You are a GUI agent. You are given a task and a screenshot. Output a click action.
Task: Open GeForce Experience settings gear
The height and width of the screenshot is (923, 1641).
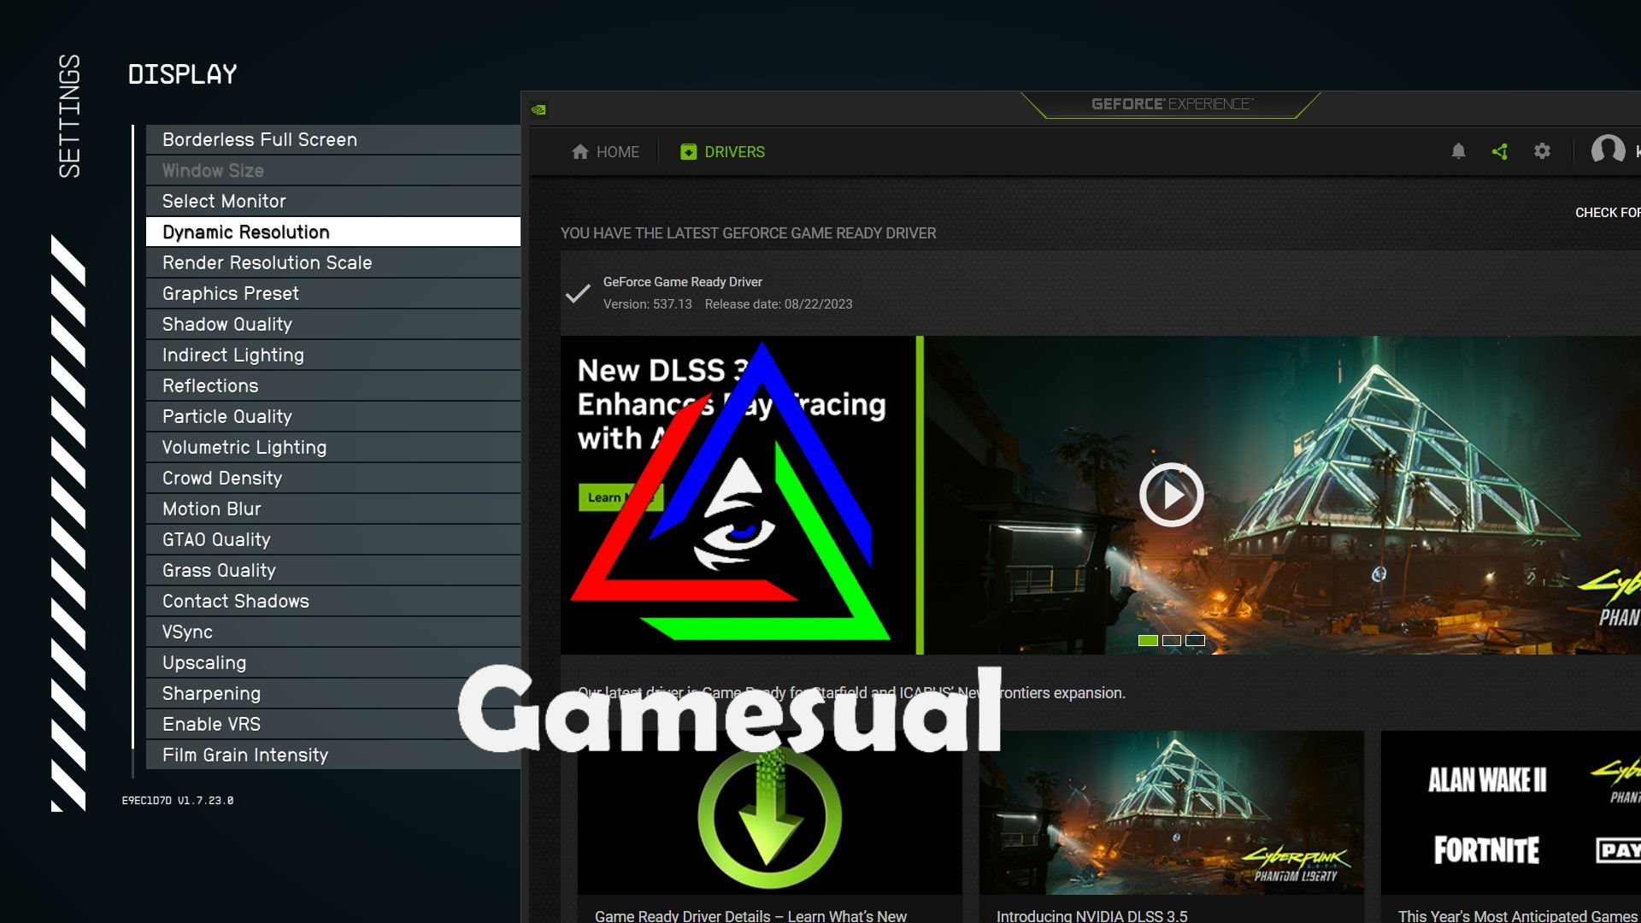[1542, 151]
